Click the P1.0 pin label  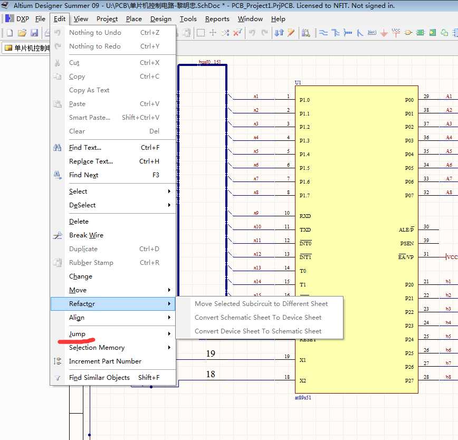[304, 100]
